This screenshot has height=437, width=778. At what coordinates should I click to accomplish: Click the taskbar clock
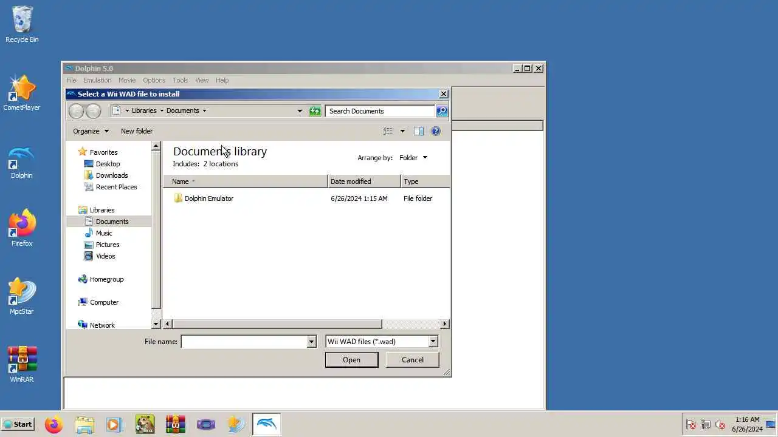point(747,424)
